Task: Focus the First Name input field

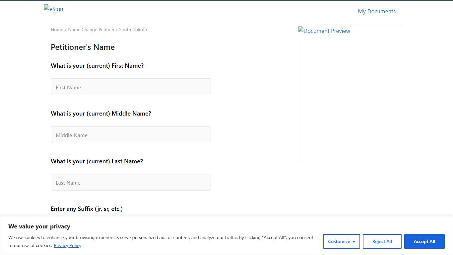Action: click(131, 87)
